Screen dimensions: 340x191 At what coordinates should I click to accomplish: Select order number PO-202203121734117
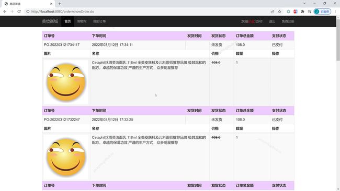[62, 45]
